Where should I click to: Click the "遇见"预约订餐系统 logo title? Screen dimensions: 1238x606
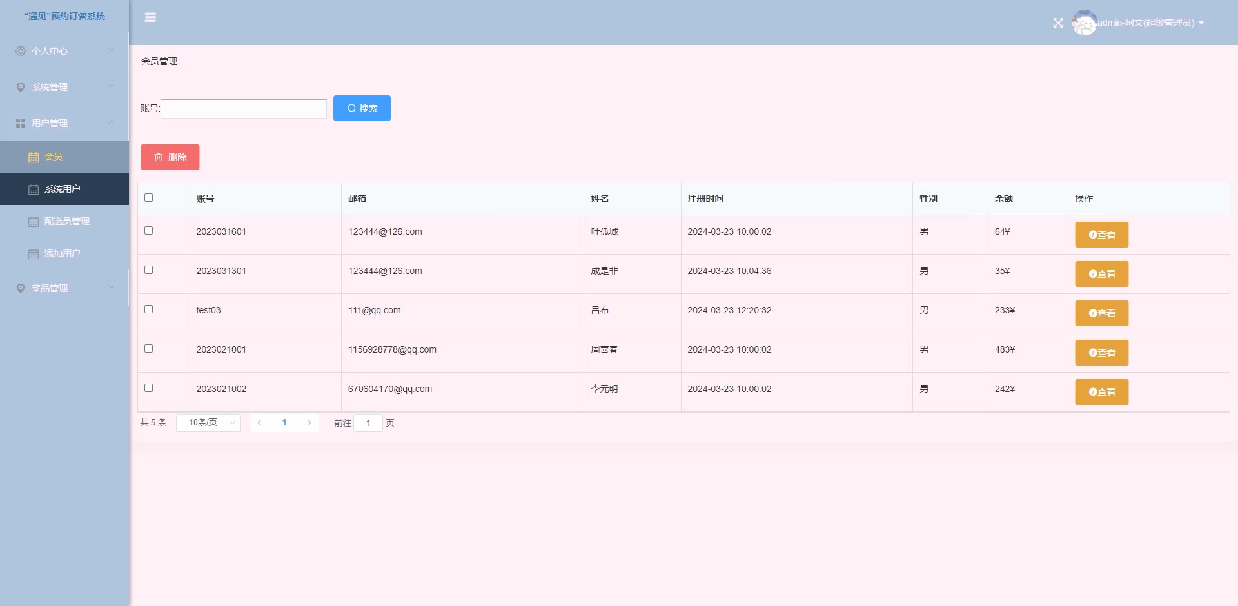tap(64, 16)
